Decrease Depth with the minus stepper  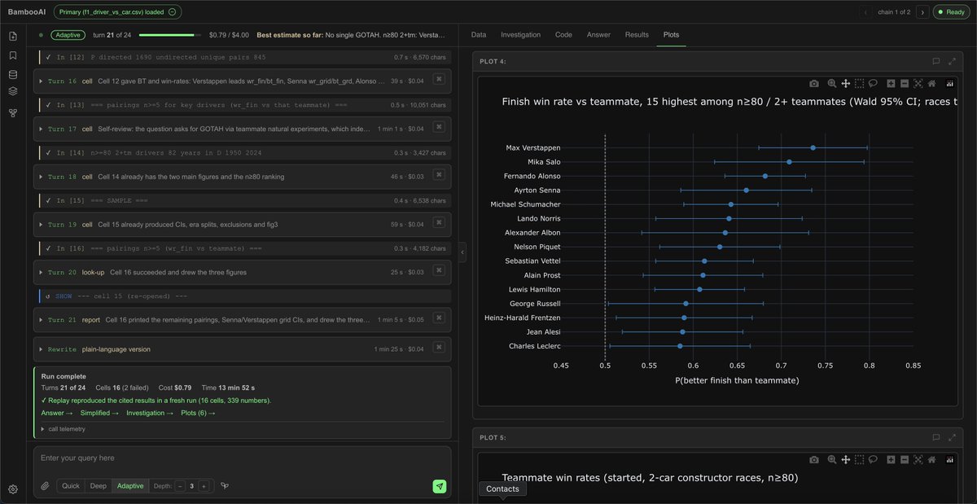click(x=180, y=486)
